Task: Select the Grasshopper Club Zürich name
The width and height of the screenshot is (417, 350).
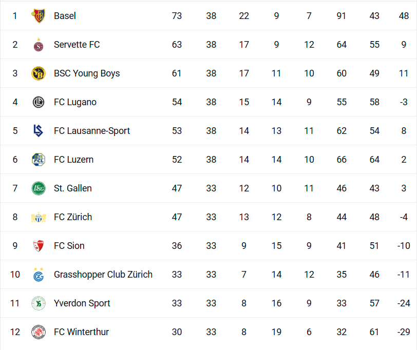Action: pos(103,275)
